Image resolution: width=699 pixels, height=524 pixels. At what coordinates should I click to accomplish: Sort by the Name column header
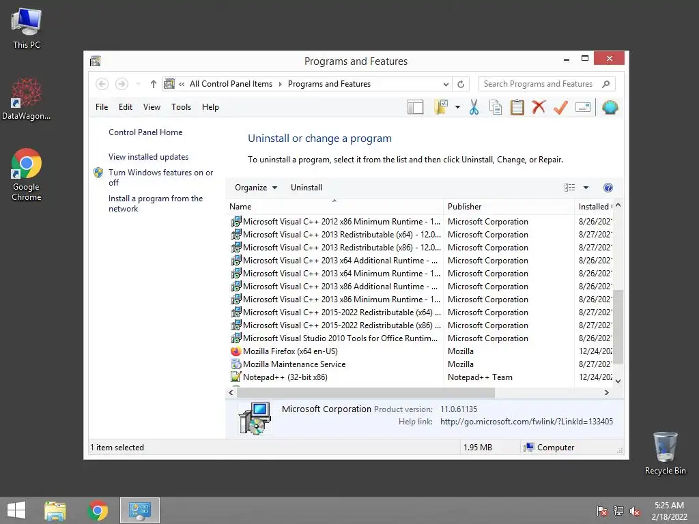coord(334,206)
